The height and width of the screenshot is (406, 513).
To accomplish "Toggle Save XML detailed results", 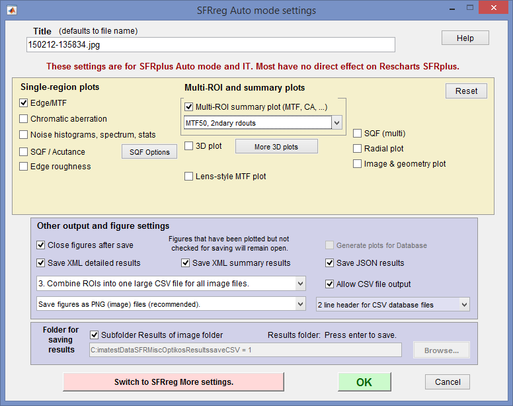I will 40,263.
